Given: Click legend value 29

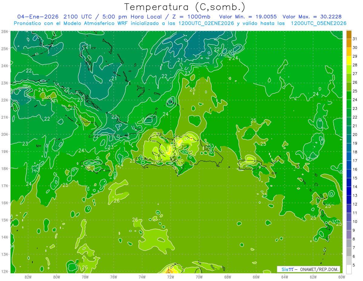Looking at the screenshot, I should 355,56.
